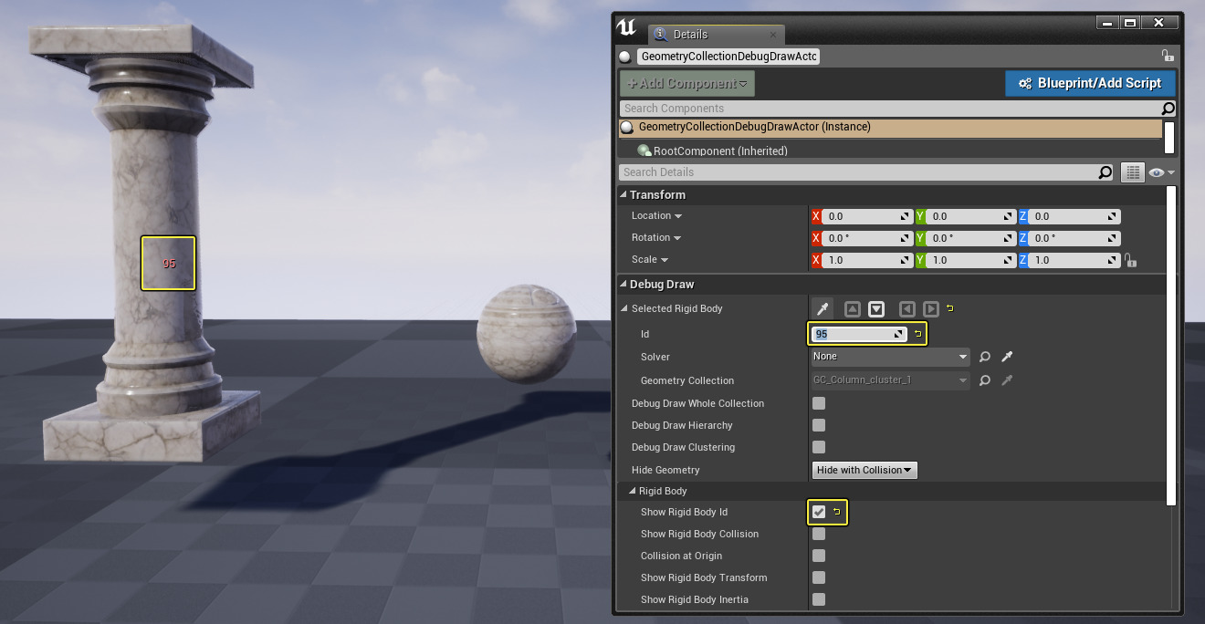Open Hide with Collision dropdown
Screen dimensions: 1205x624
point(864,470)
